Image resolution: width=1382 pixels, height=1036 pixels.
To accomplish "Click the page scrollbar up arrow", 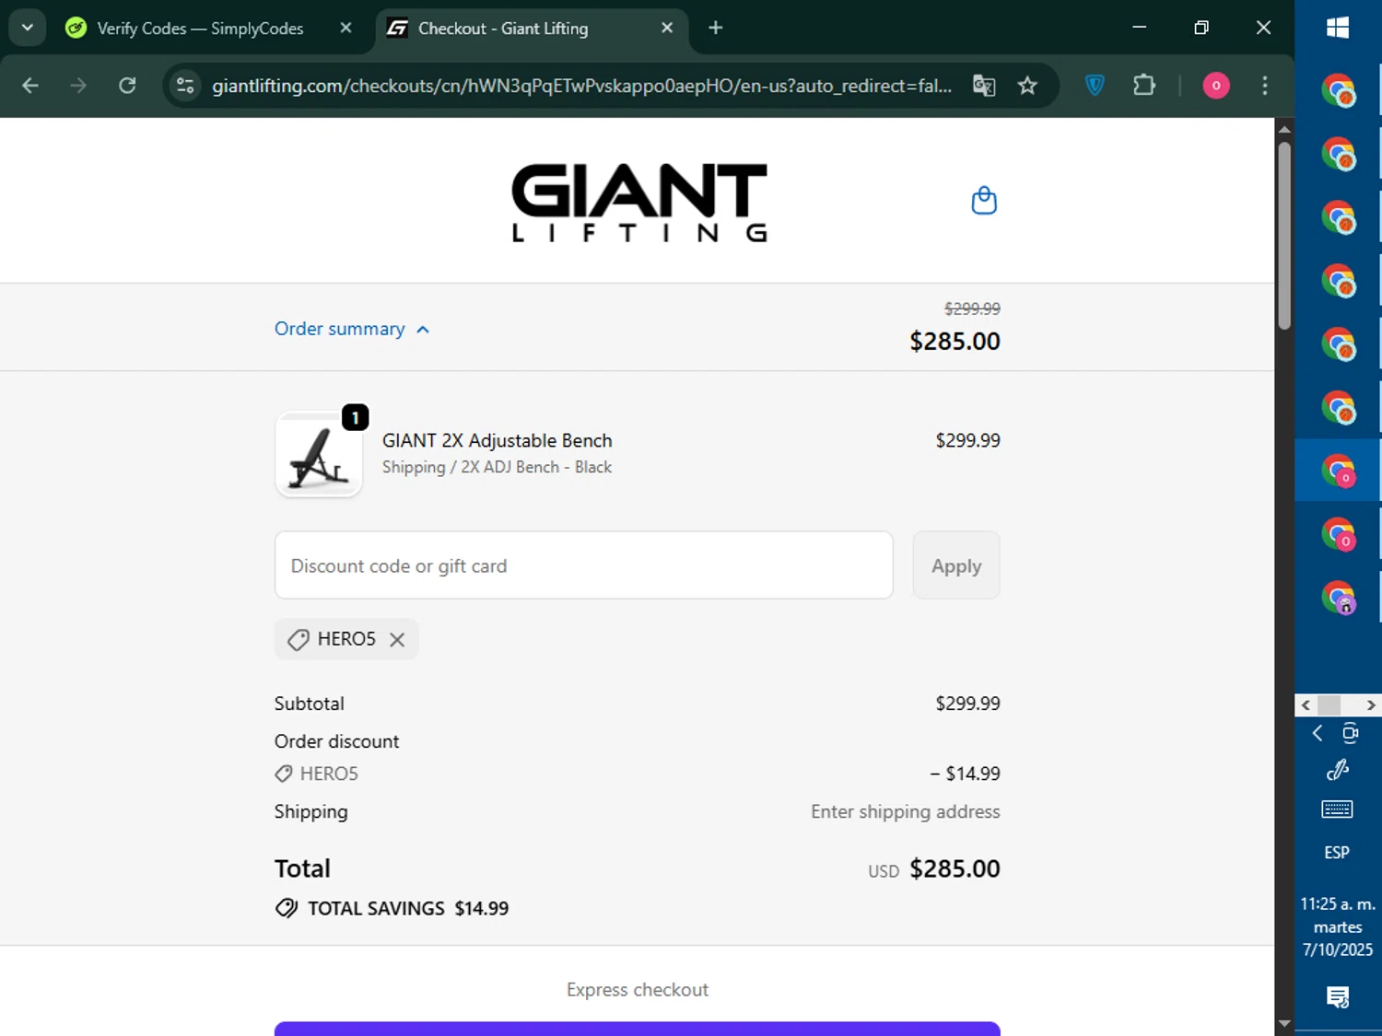I will pos(1284,129).
